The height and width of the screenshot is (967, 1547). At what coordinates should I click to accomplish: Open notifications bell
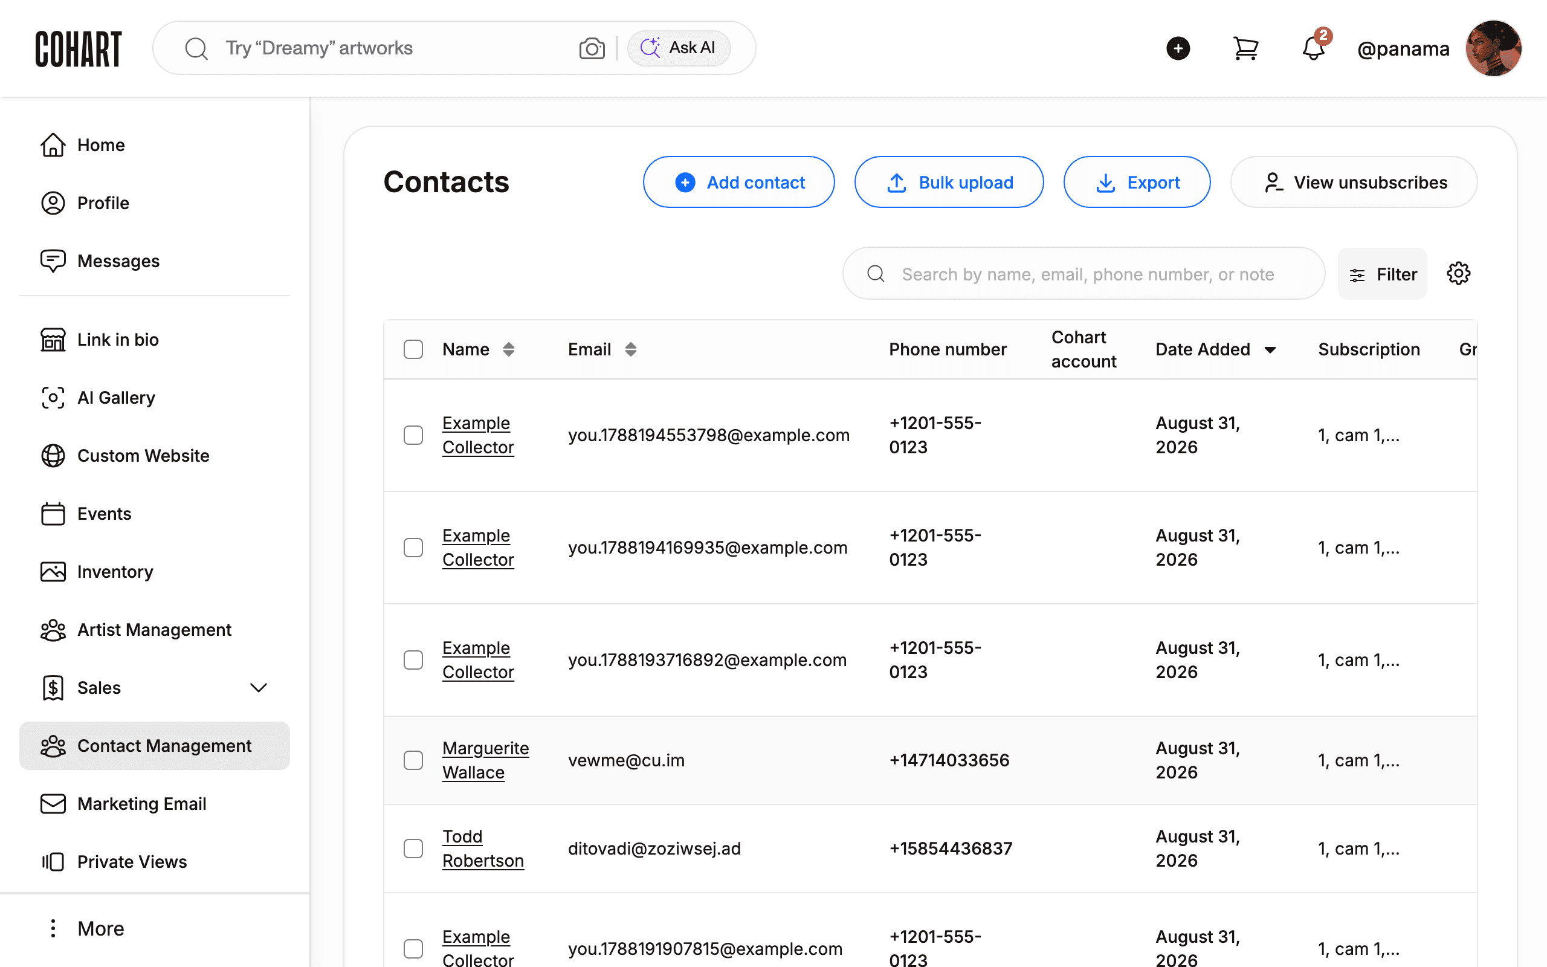(x=1314, y=48)
